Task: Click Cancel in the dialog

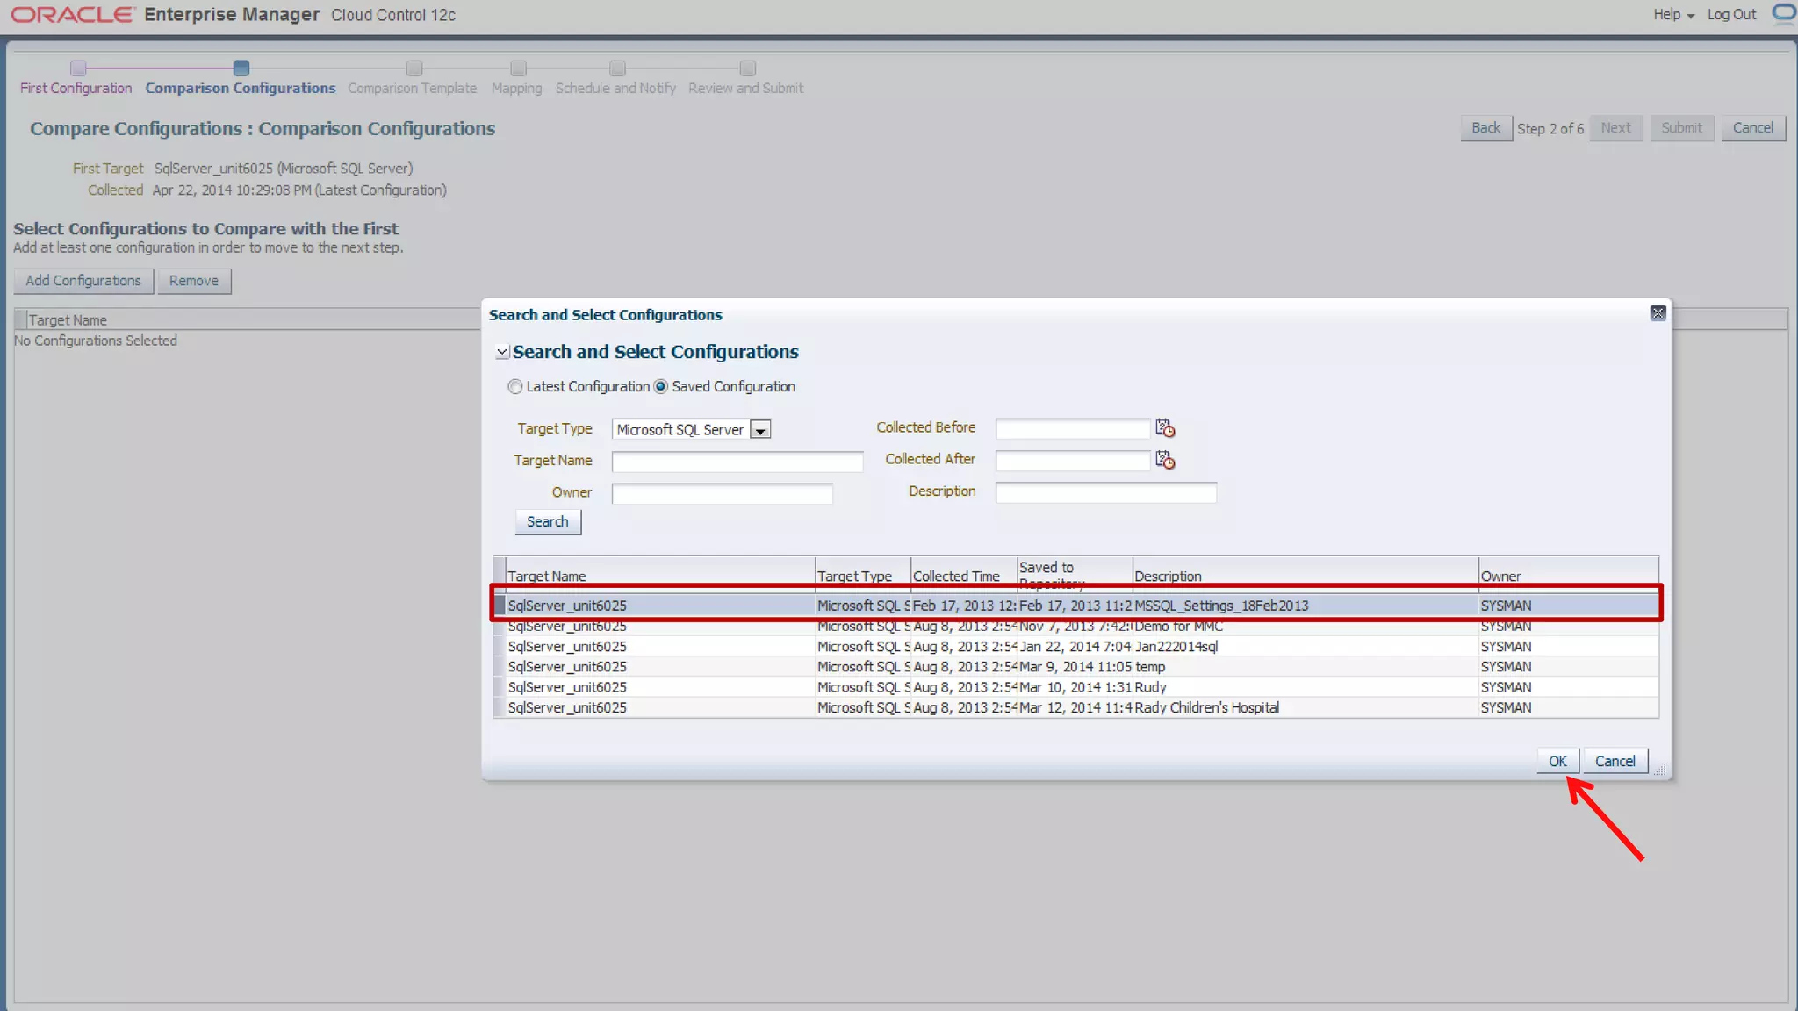Action: (1615, 761)
